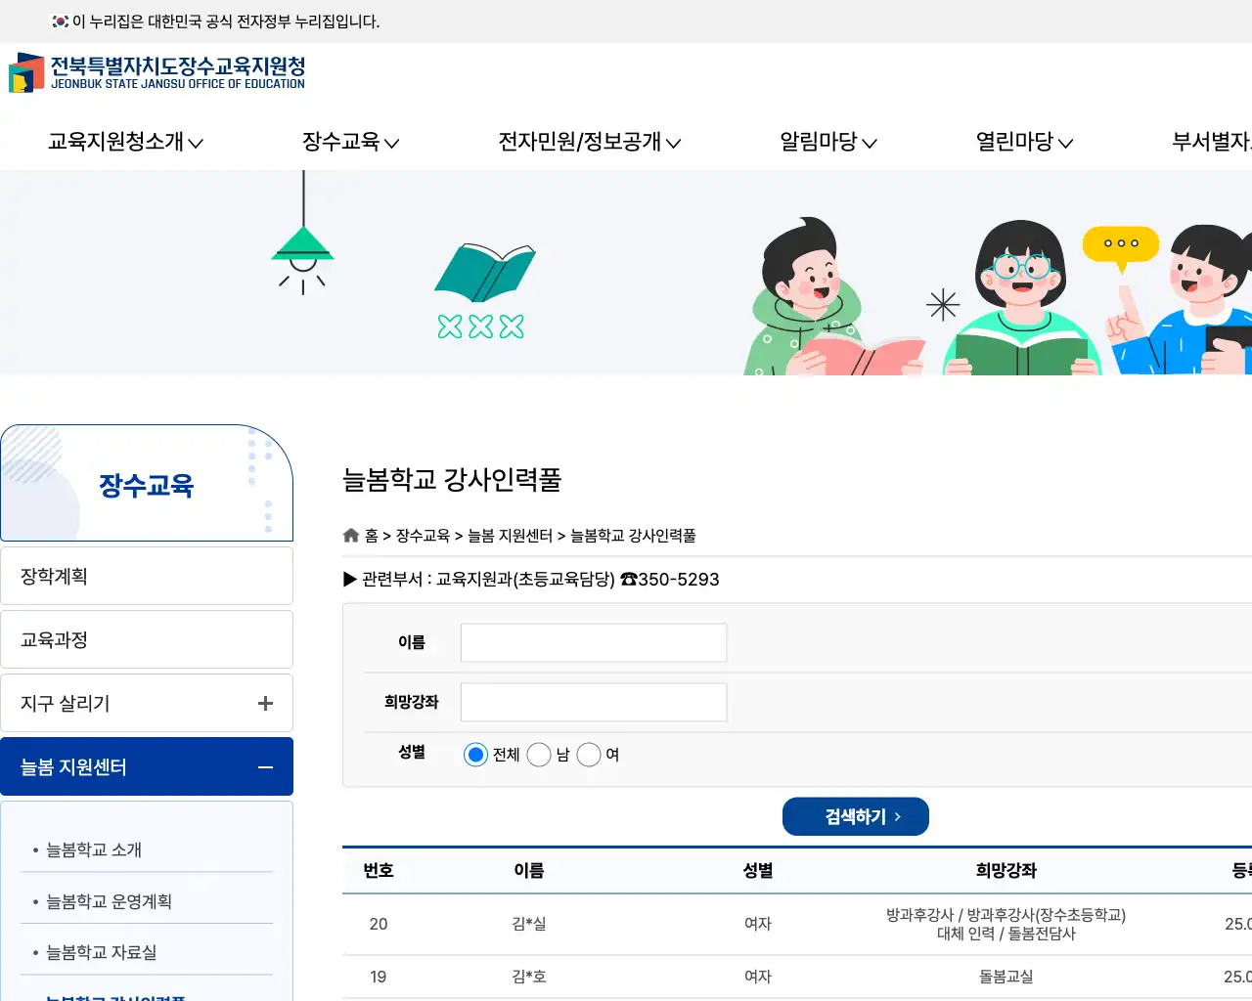The width and height of the screenshot is (1252, 1001).
Task: Click the 검색하기 search button
Action: click(855, 816)
